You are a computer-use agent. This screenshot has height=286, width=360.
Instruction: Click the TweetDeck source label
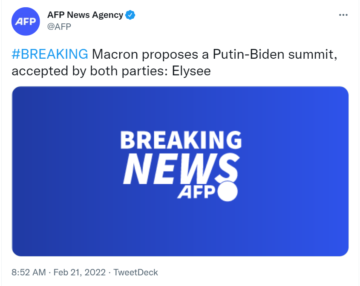pos(136,272)
